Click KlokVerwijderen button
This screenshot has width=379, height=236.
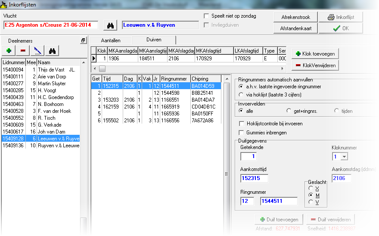[315, 65]
